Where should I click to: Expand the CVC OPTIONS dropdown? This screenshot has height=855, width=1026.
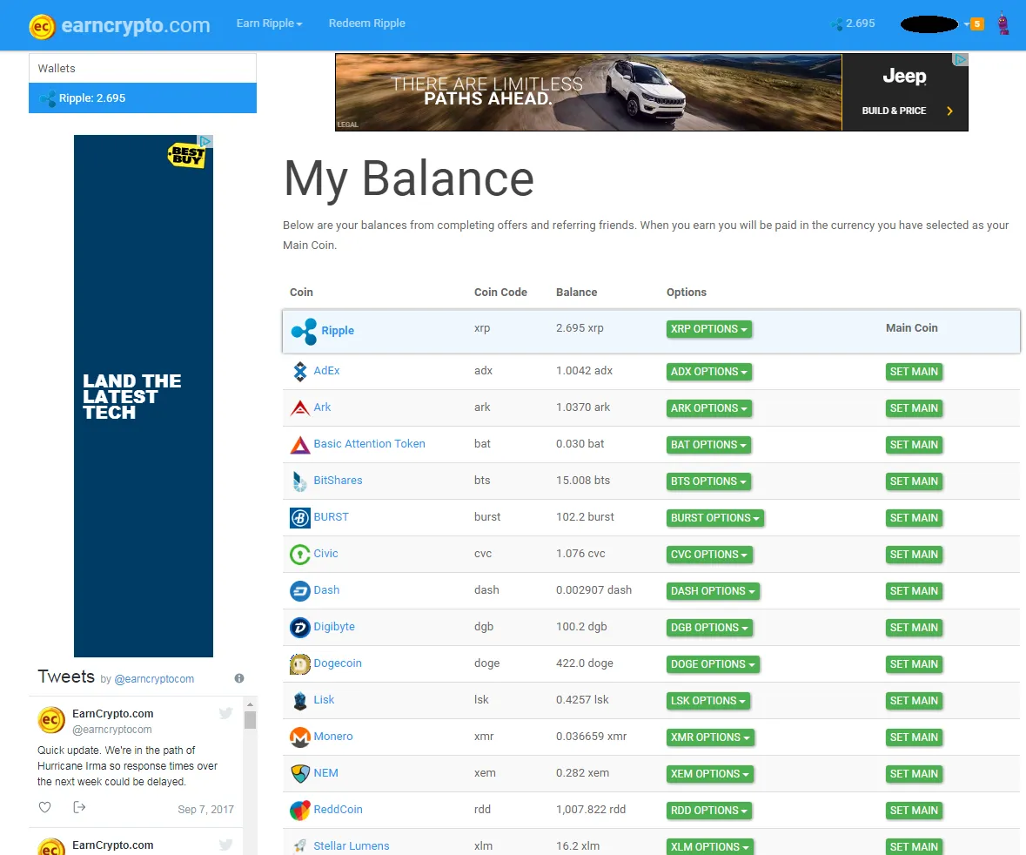click(x=709, y=555)
